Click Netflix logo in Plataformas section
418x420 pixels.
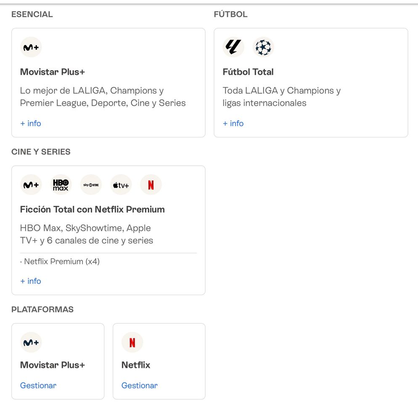coord(132,343)
